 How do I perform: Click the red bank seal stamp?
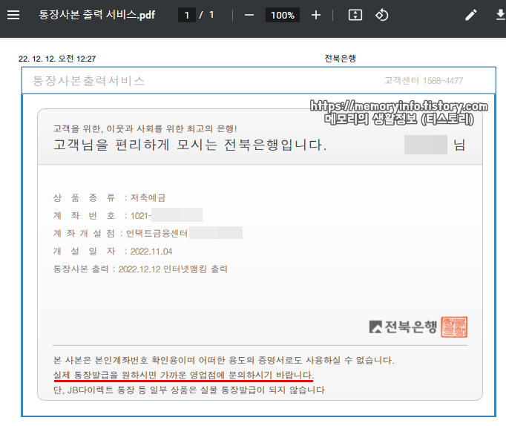pyautogui.click(x=454, y=327)
